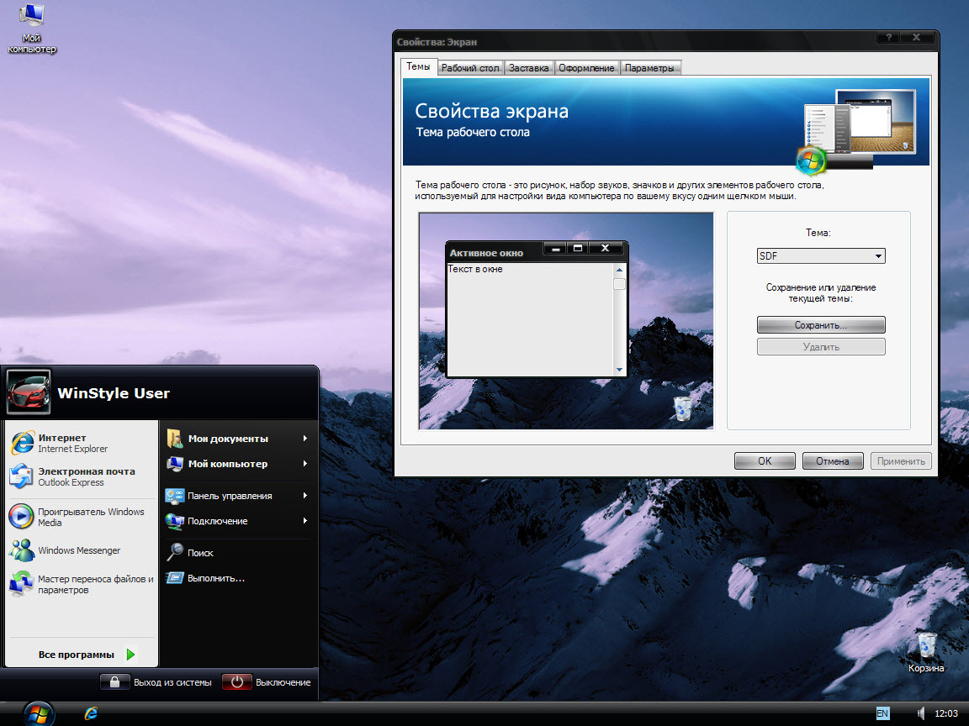Click the Windows Start orb

(x=39, y=713)
